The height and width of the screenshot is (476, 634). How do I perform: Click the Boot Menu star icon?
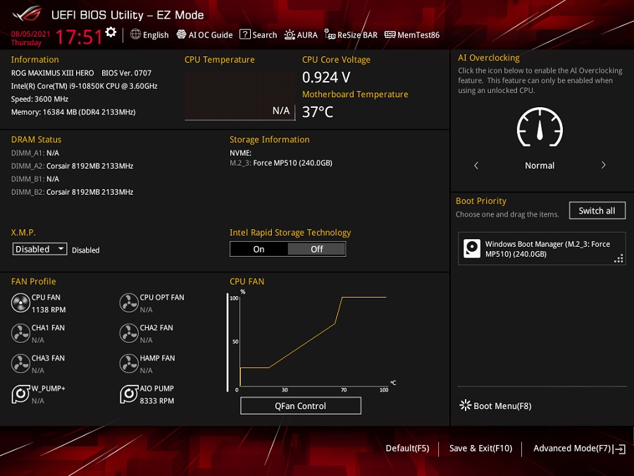[466, 405]
